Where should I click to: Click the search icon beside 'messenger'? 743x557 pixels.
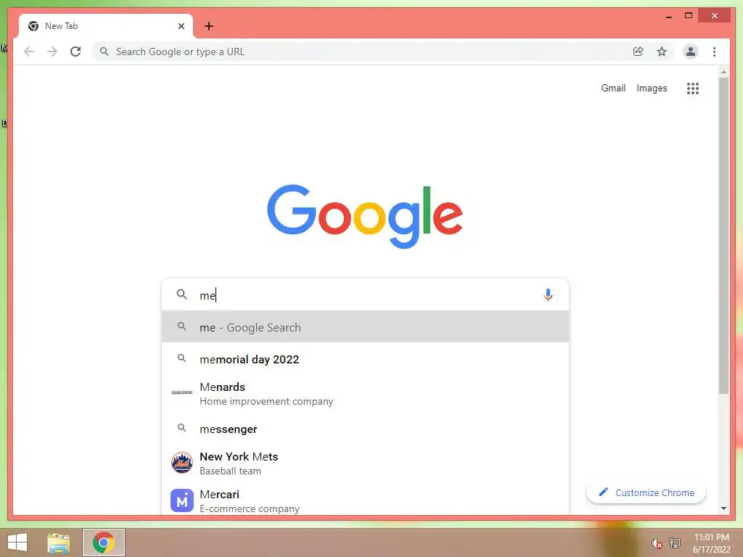[181, 428]
